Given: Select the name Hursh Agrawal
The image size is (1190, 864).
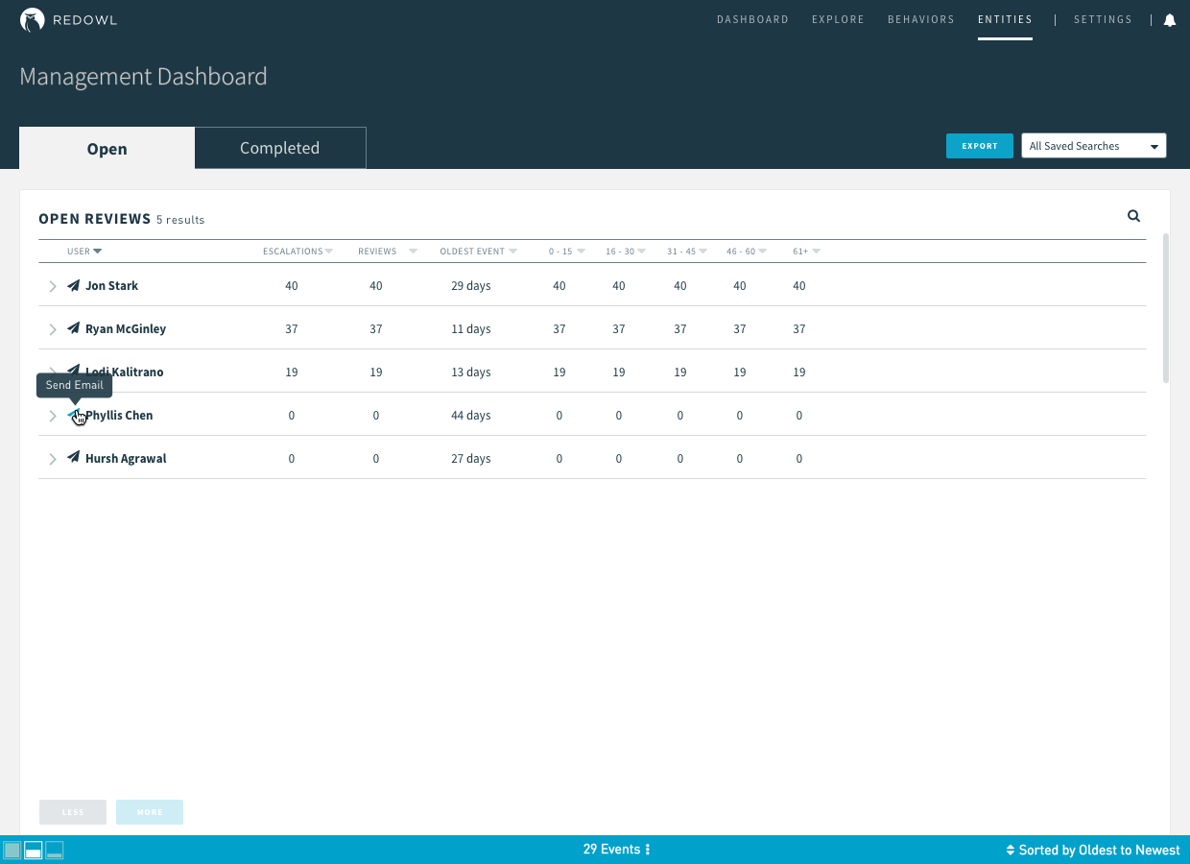Looking at the screenshot, I should (126, 459).
